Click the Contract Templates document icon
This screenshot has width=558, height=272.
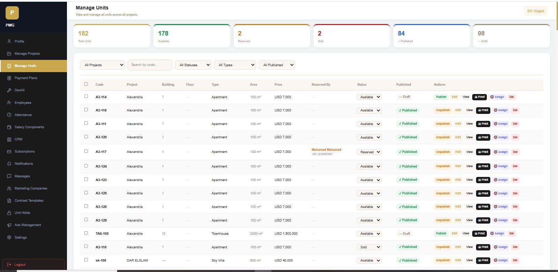click(x=9, y=201)
